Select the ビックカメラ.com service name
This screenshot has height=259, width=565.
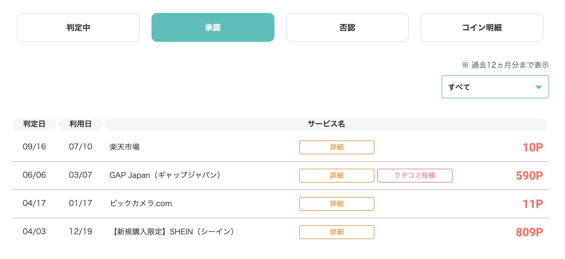pos(141,204)
